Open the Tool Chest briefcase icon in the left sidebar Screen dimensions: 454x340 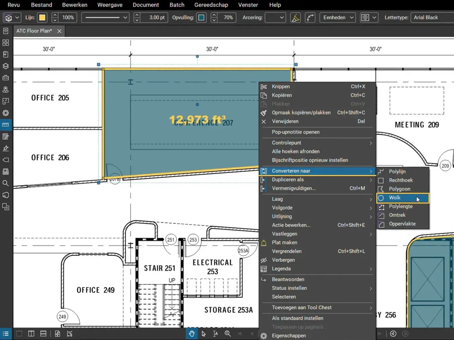[x=6, y=78]
